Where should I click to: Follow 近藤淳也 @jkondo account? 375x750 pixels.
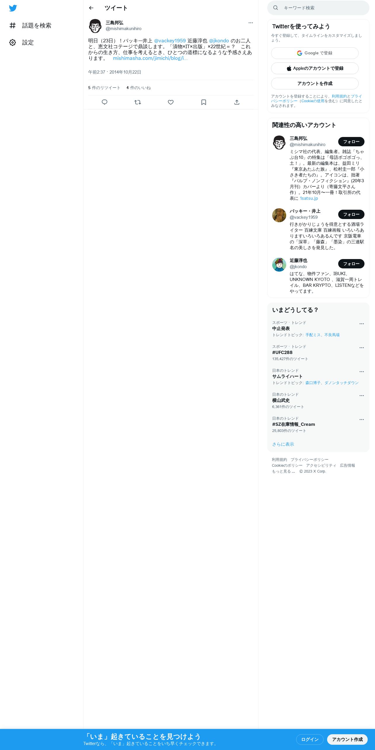[351, 264]
